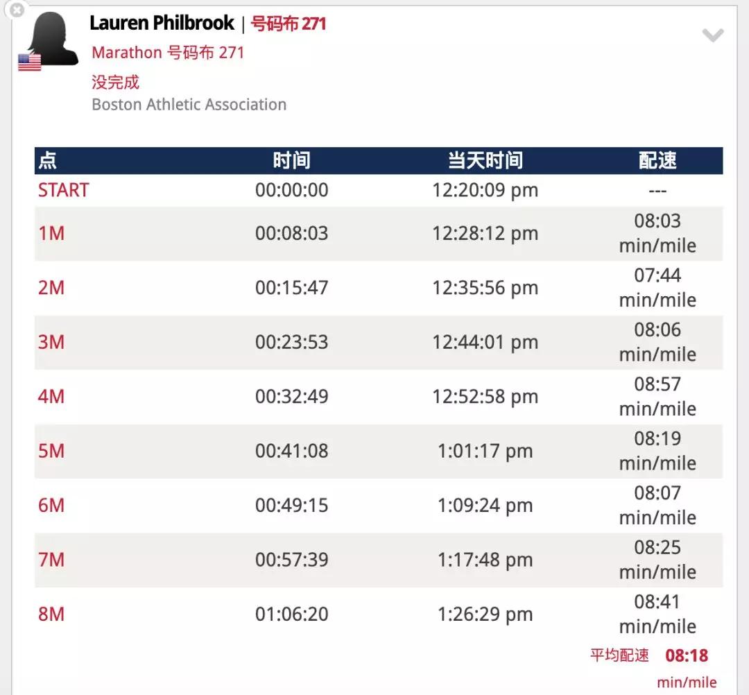
Task: Click the 平均配速 08:18 value
Action: (687, 655)
